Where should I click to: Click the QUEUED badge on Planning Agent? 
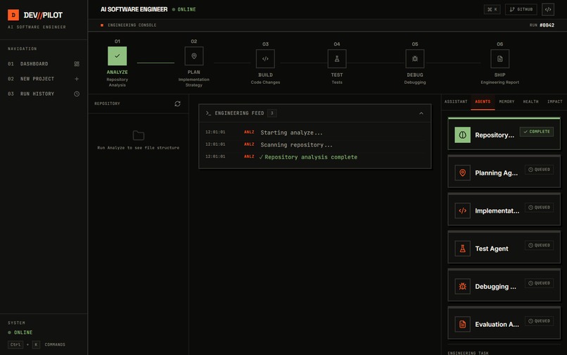coord(539,170)
